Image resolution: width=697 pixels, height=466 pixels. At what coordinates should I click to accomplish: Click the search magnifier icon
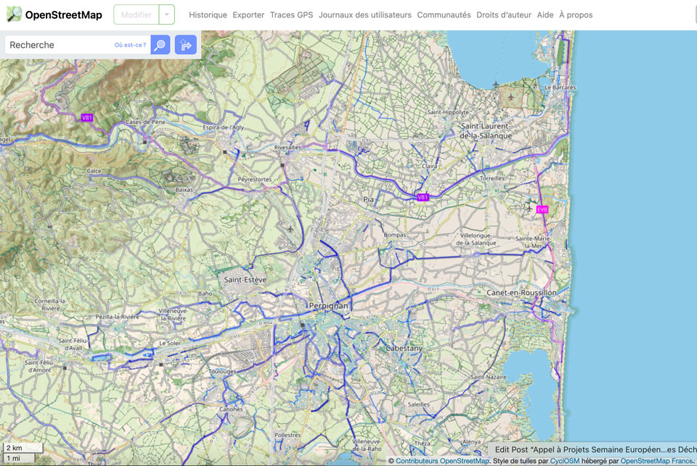(159, 44)
